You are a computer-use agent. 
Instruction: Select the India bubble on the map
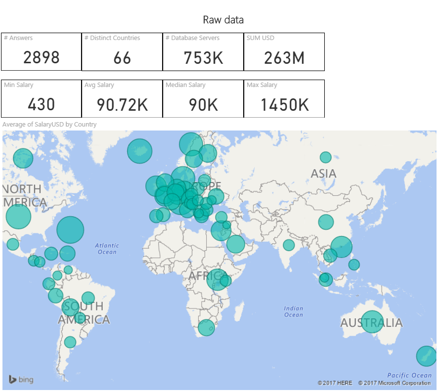click(289, 245)
